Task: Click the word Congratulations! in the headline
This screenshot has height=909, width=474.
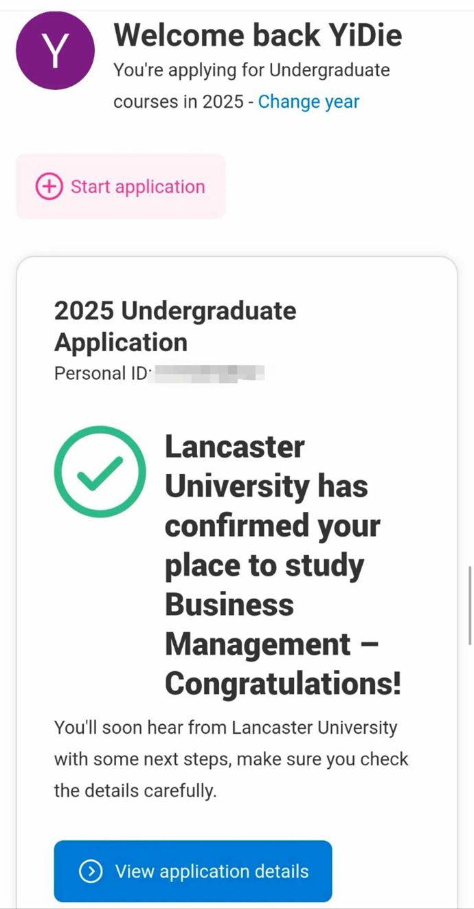Action: click(283, 684)
